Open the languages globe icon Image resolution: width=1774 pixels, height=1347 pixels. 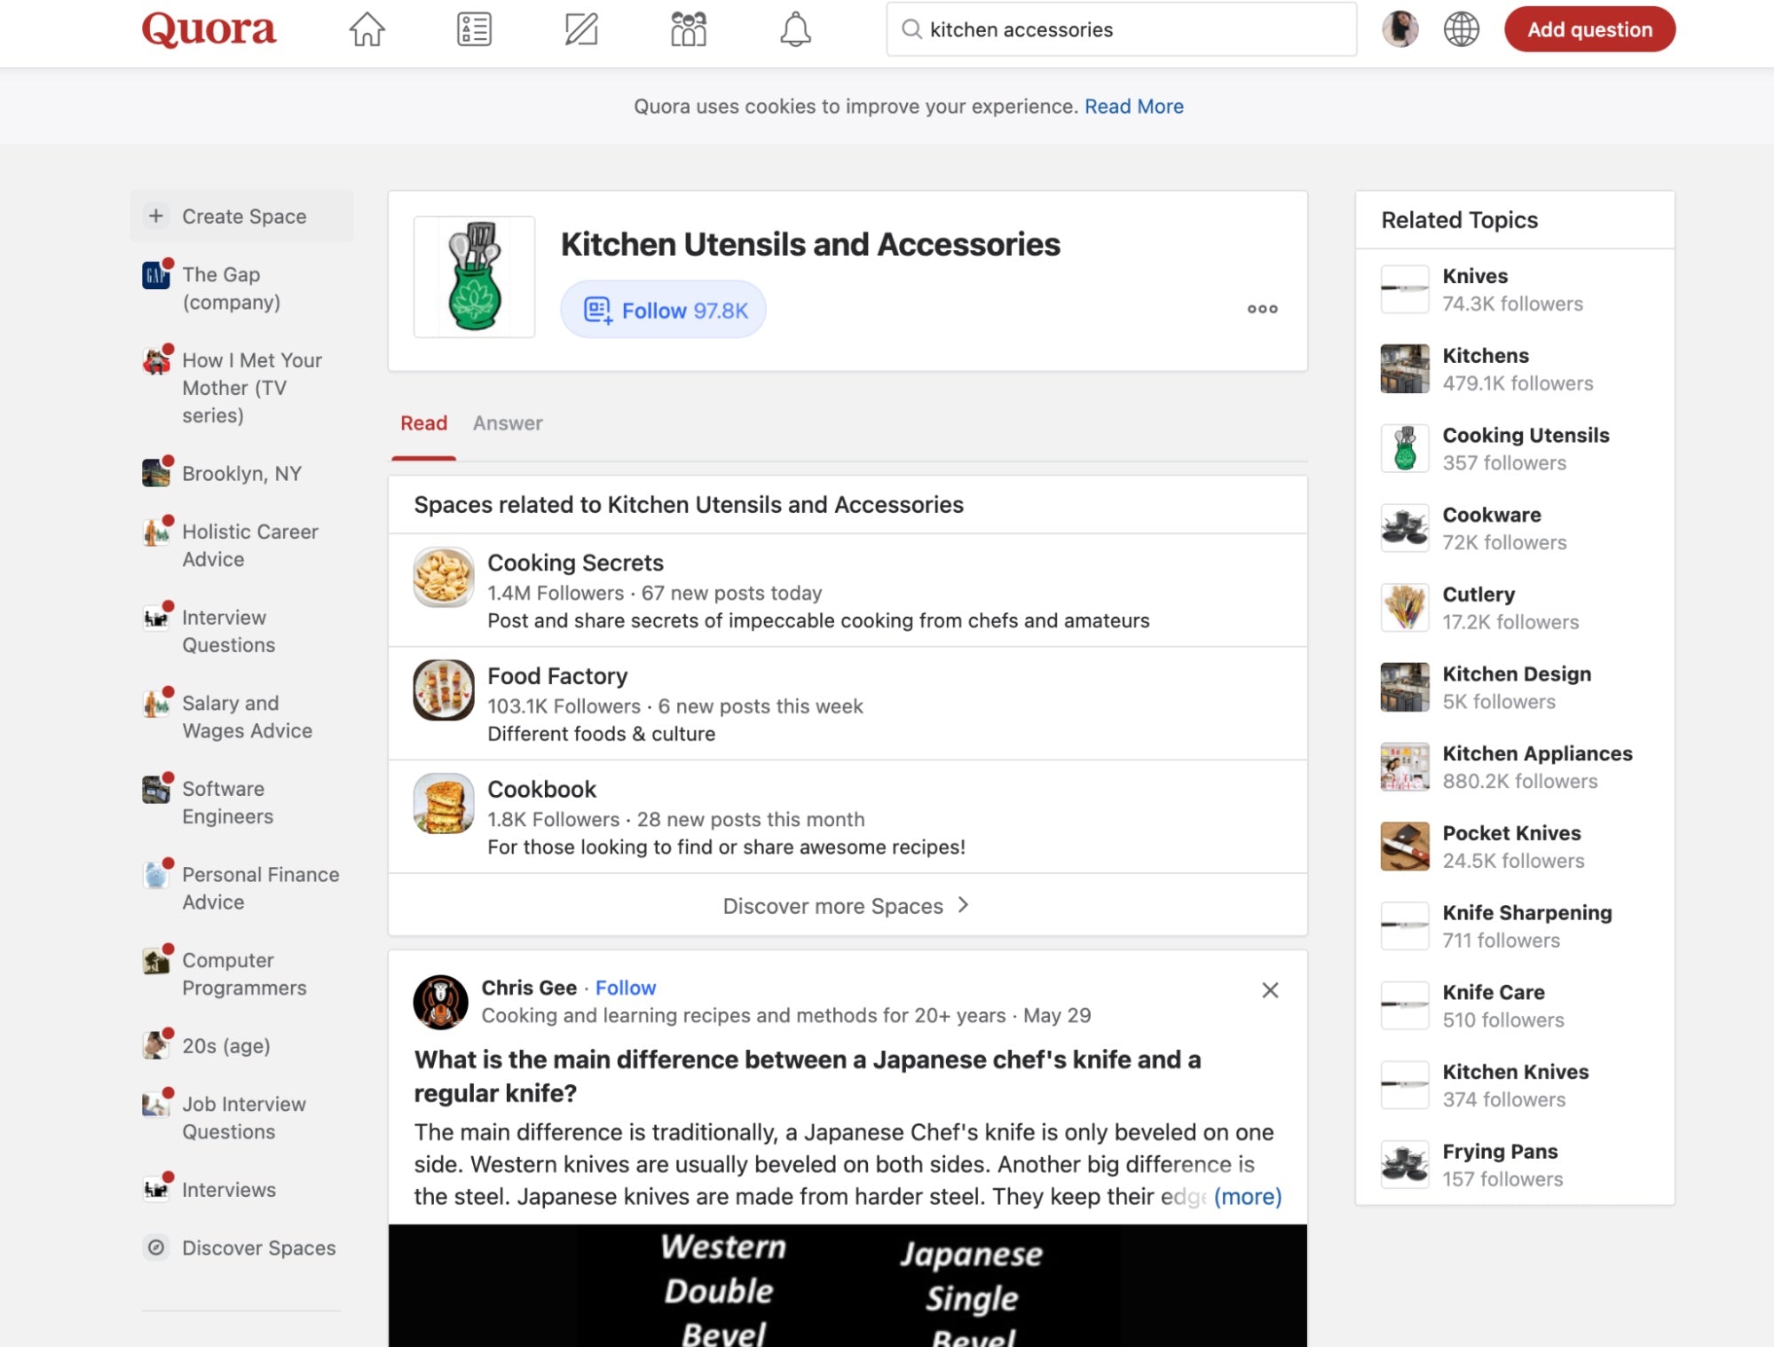point(1461,29)
